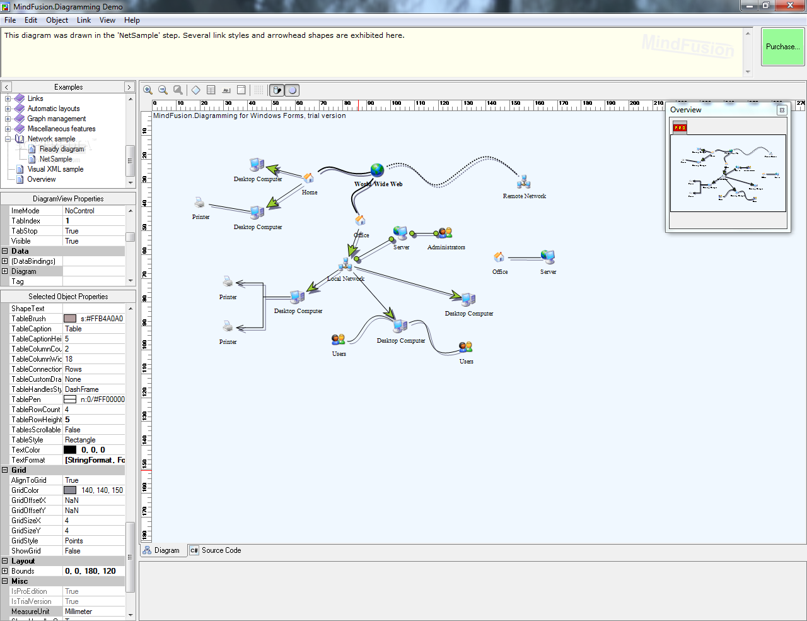This screenshot has width=807, height=621.
Task: Click the Home house node icon
Action: [308, 178]
